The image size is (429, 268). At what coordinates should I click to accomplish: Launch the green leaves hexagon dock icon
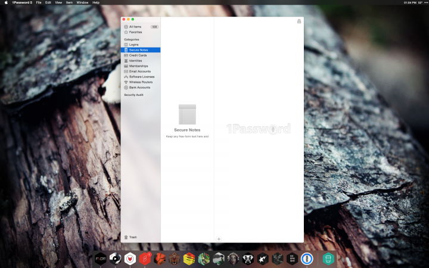(204, 258)
